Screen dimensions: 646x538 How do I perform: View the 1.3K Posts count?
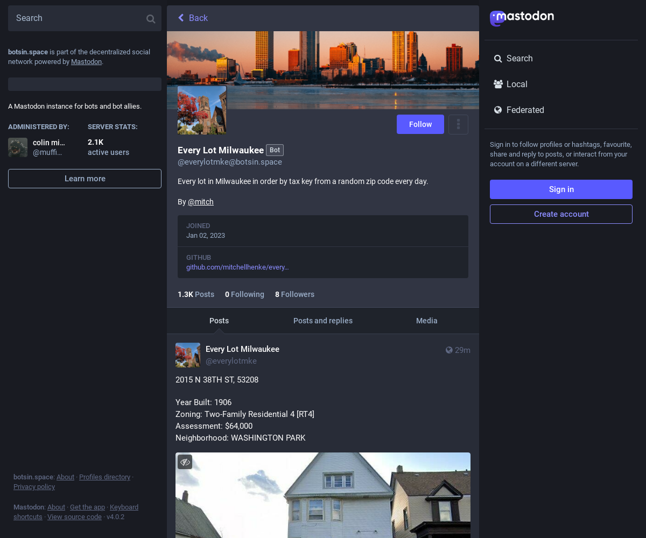[x=196, y=294]
